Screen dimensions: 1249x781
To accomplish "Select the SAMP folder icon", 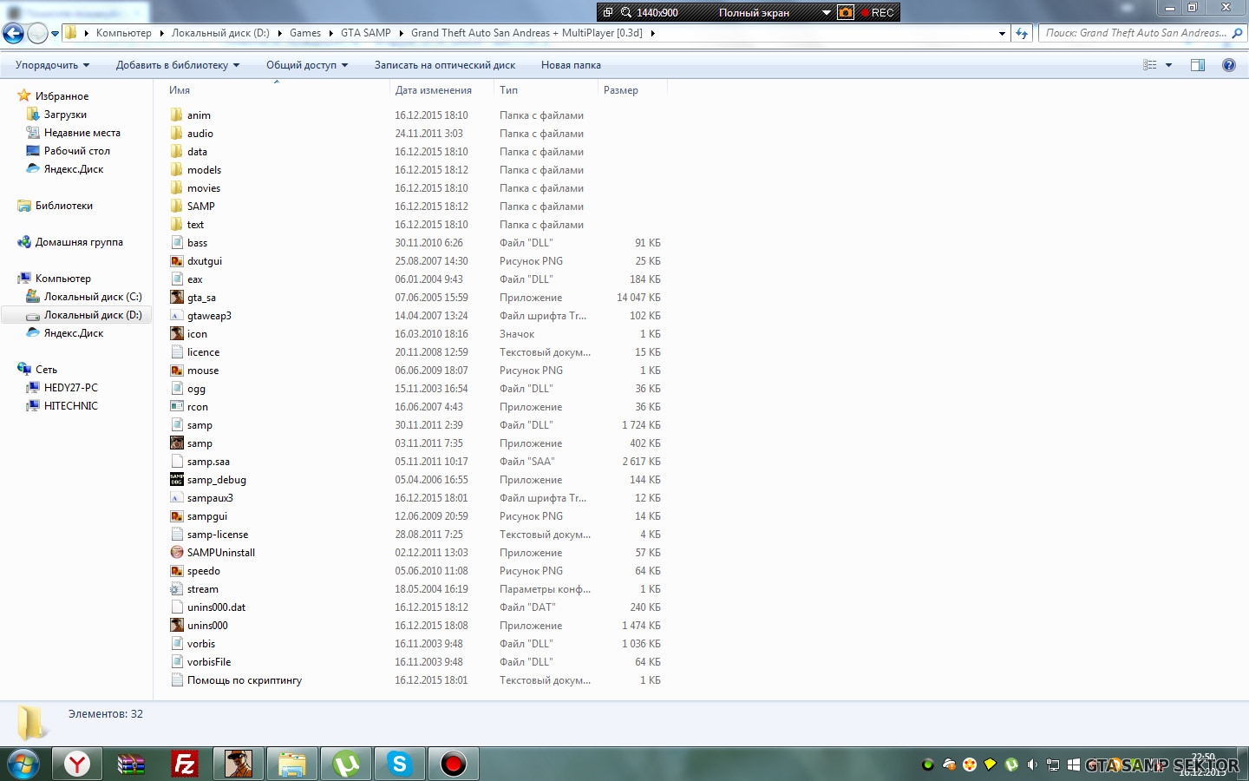I will 177,206.
